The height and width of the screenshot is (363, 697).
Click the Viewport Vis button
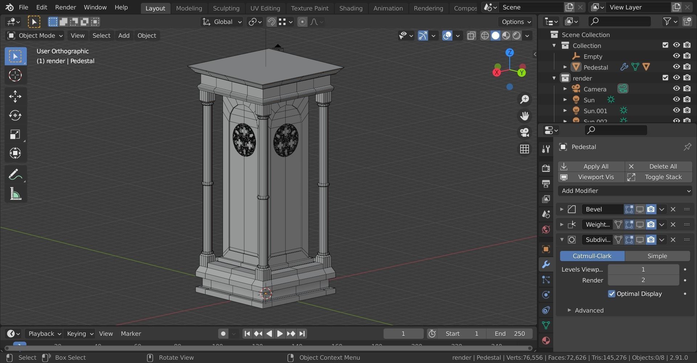[x=591, y=177]
